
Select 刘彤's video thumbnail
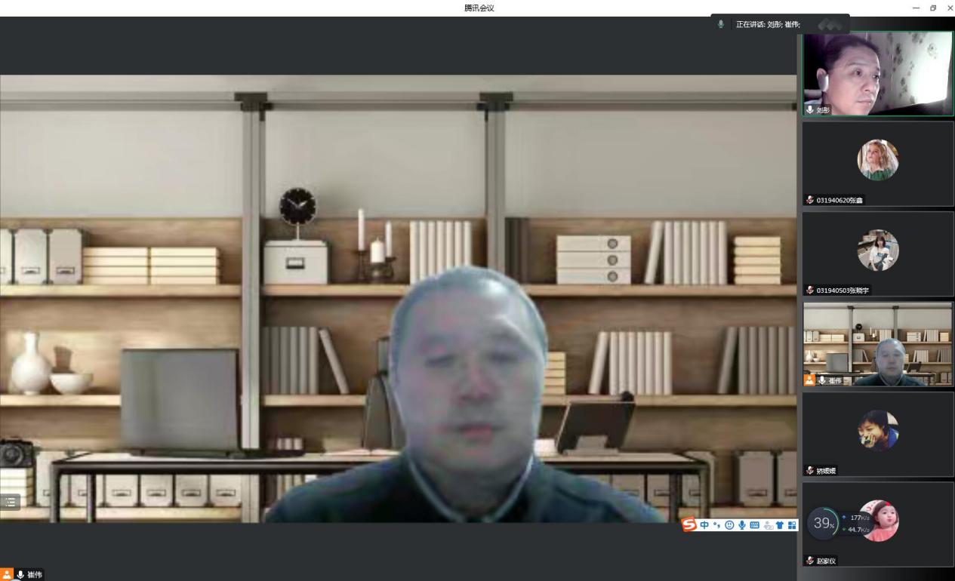(x=877, y=73)
